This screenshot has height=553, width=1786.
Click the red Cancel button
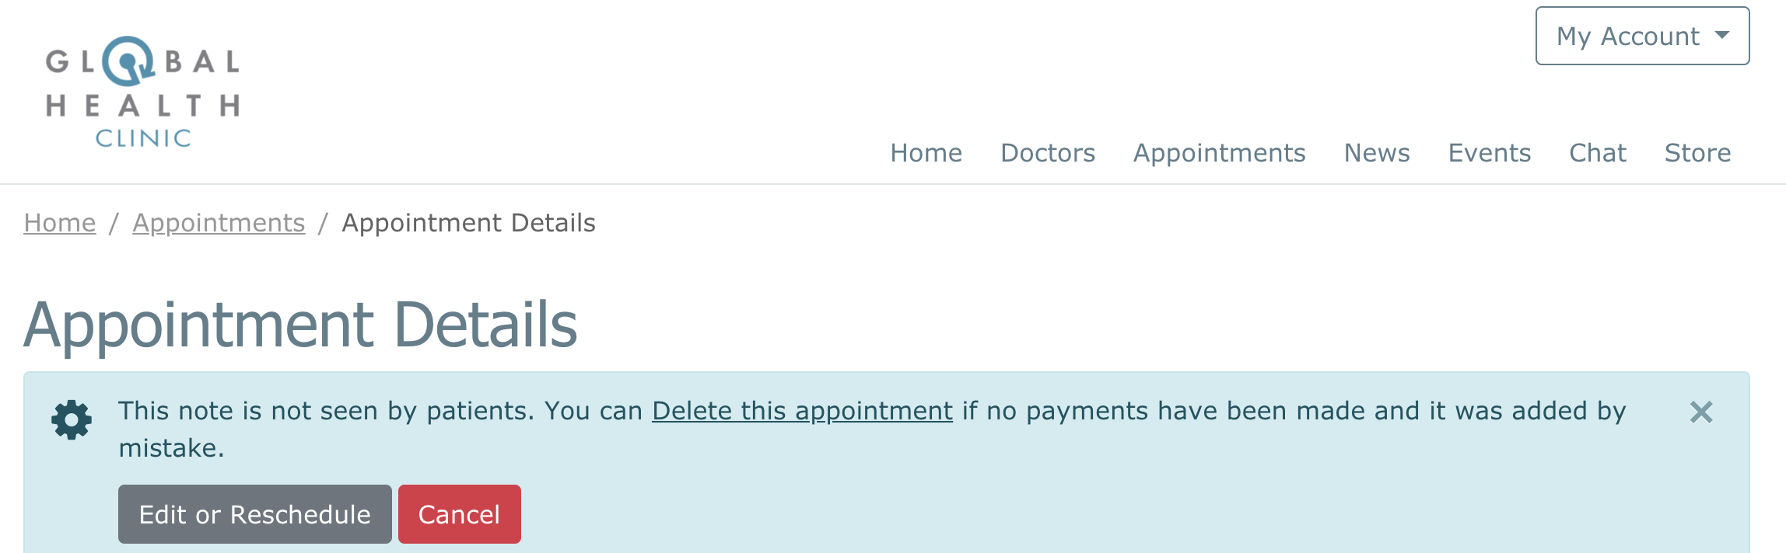click(459, 514)
